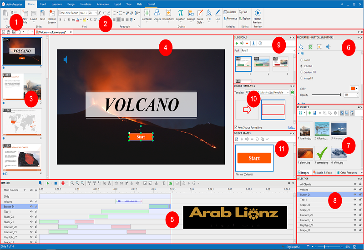Toggle visibility of volcano track in timeline
The height and width of the screenshot is (250, 364).
pos(31,201)
